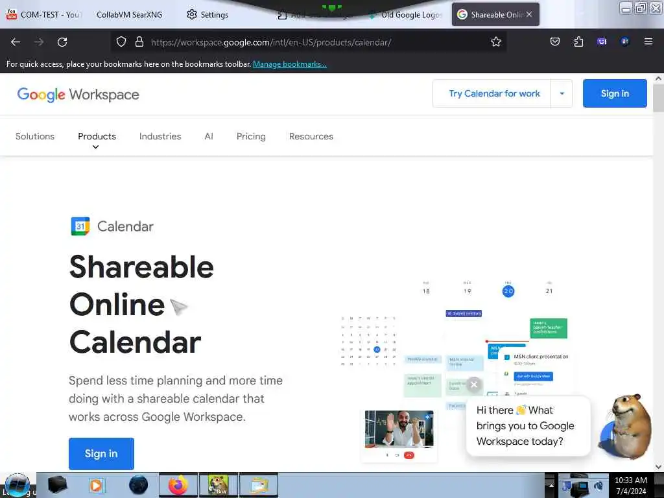This screenshot has height=498, width=664.
Task: Open the tracking protection shield icon
Action: click(121, 42)
